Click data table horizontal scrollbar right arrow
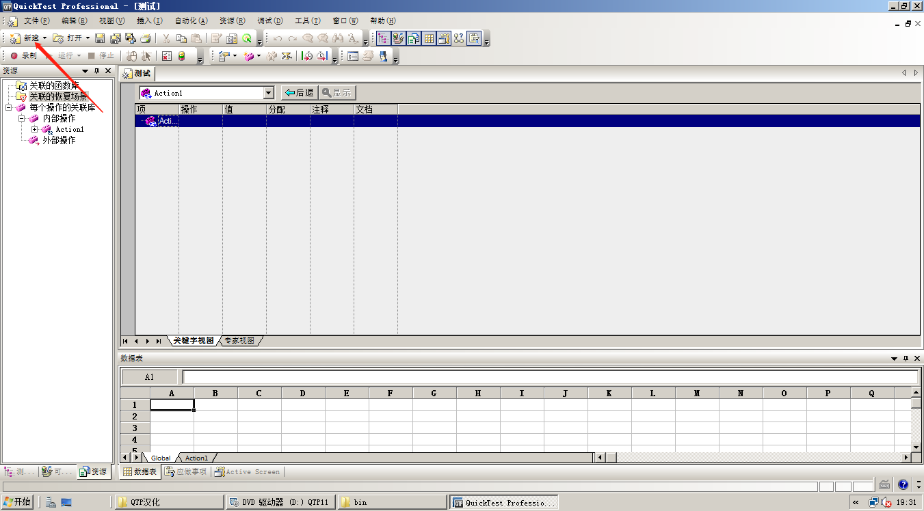 906,458
